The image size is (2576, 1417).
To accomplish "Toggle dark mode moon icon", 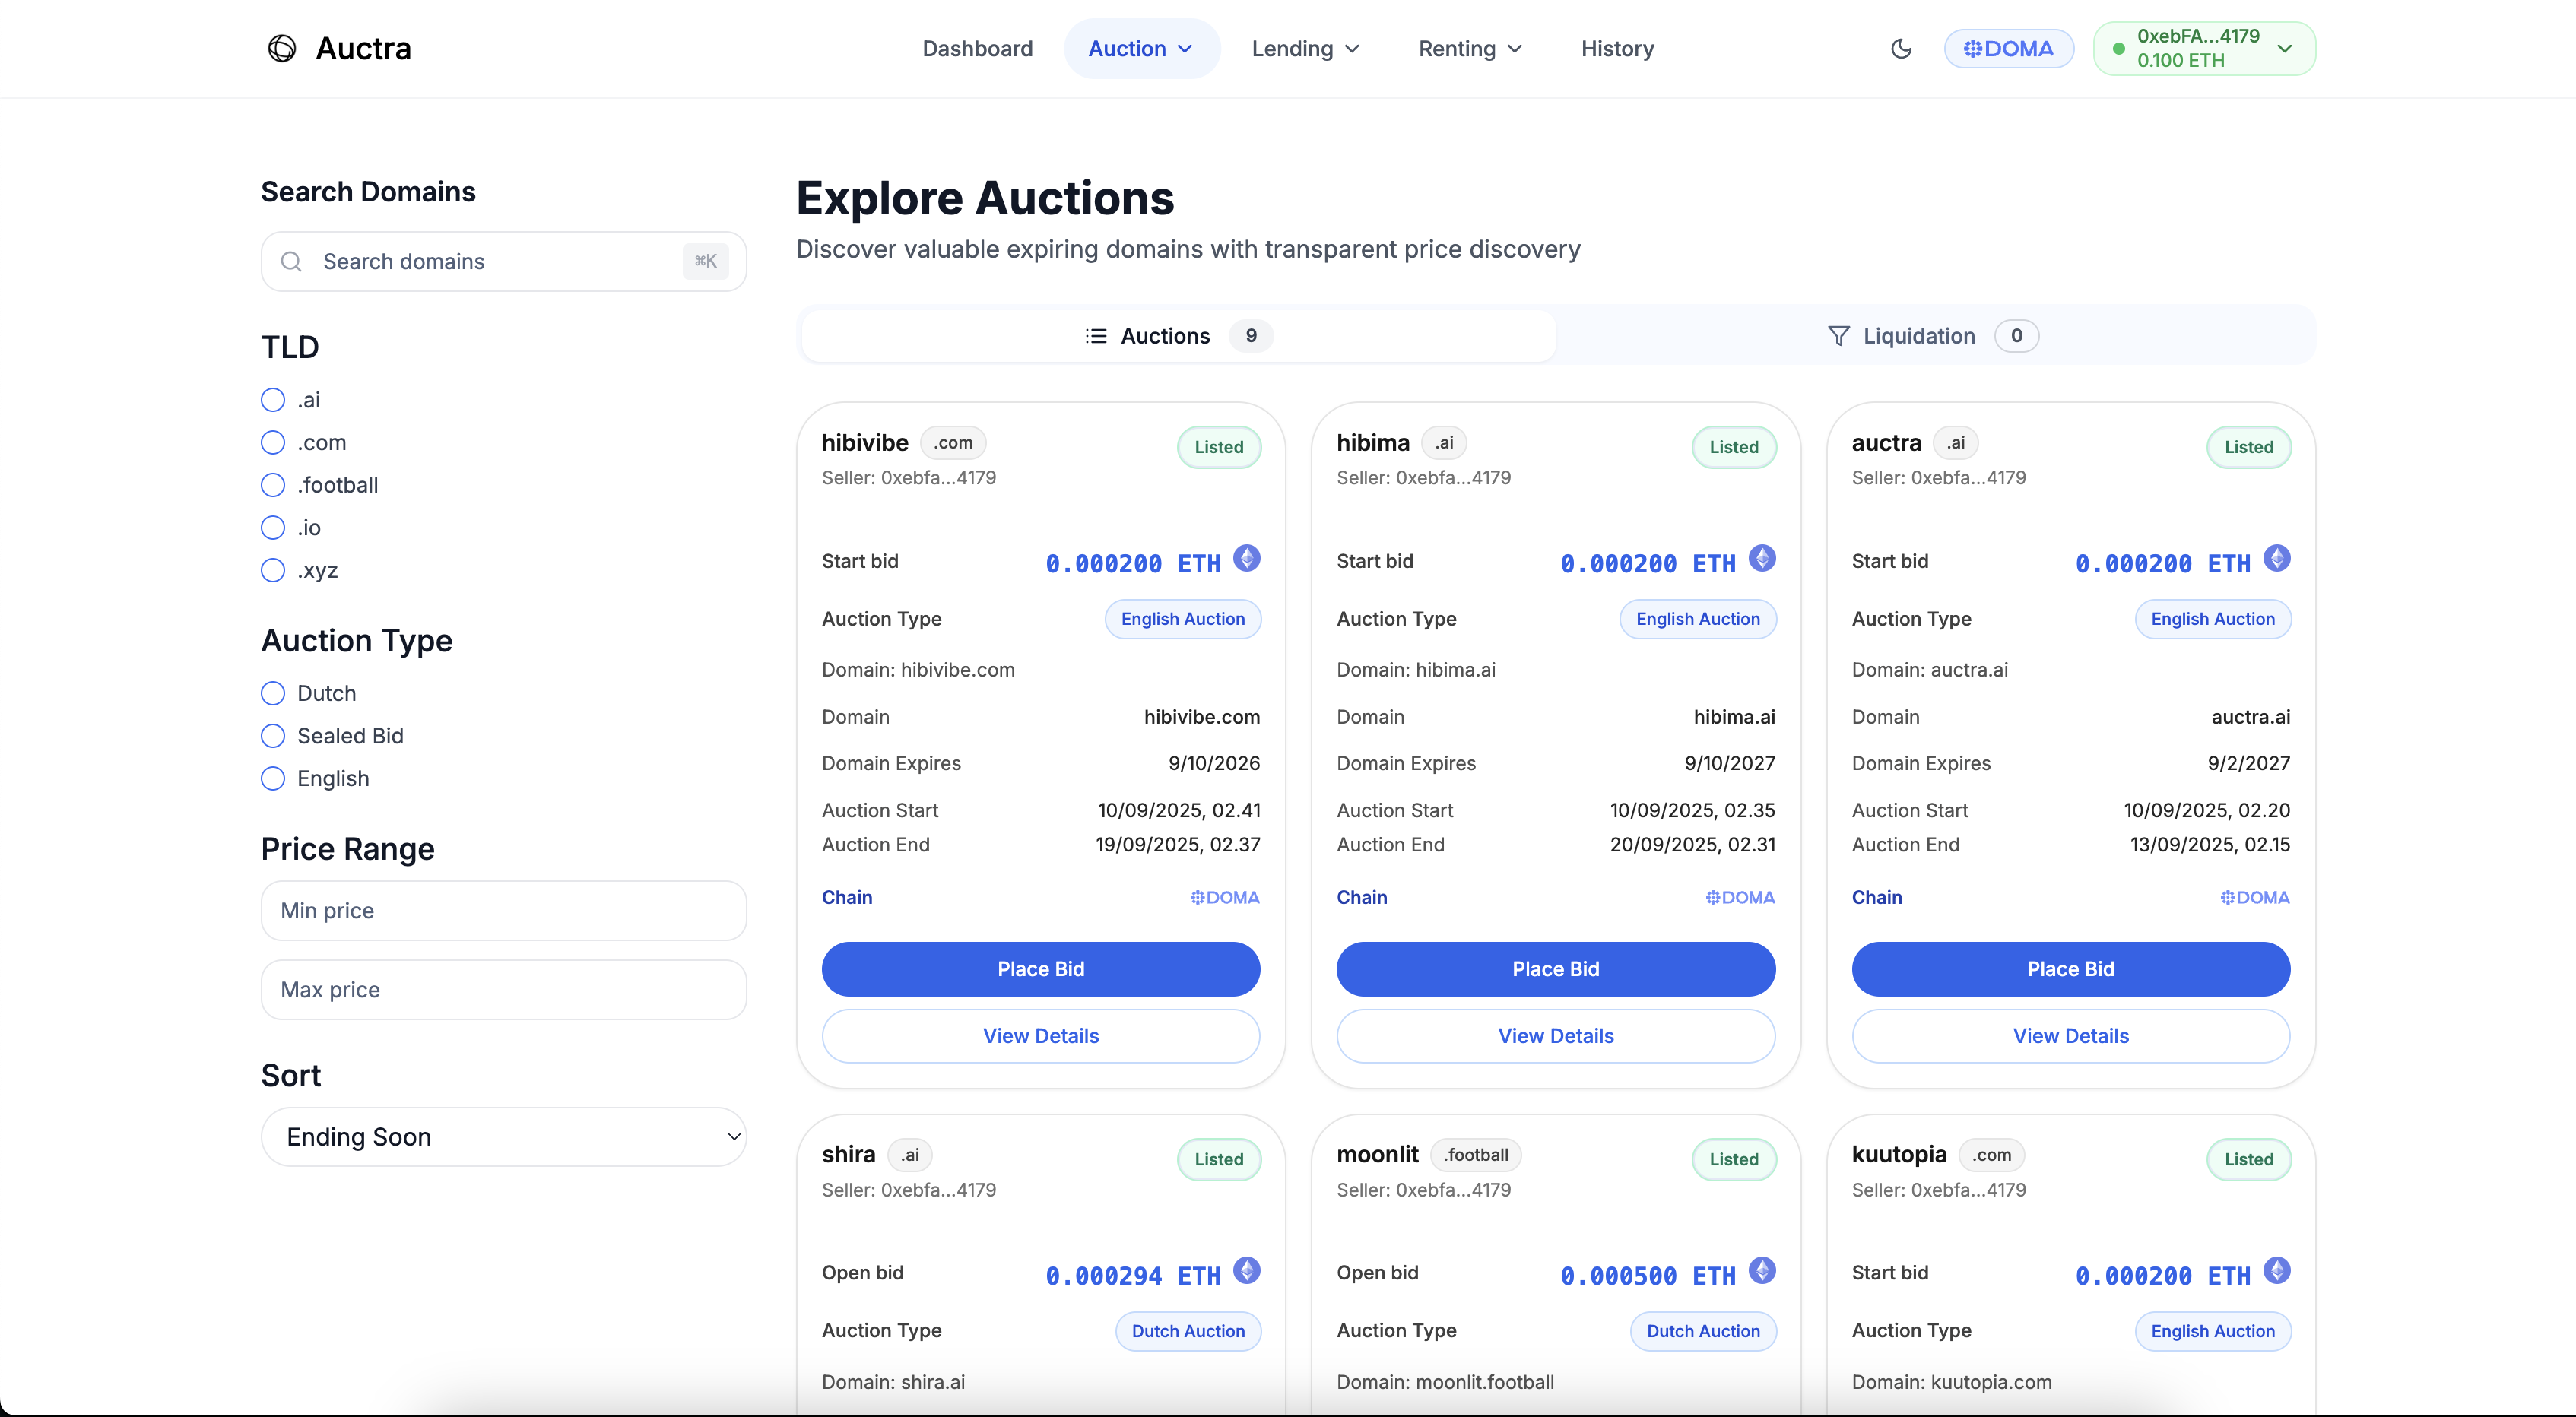I will (x=1901, y=48).
